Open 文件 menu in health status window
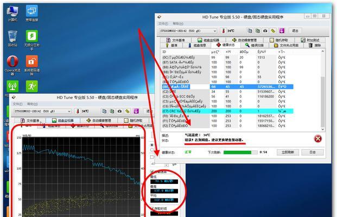The image size is (337, 217). point(163,24)
